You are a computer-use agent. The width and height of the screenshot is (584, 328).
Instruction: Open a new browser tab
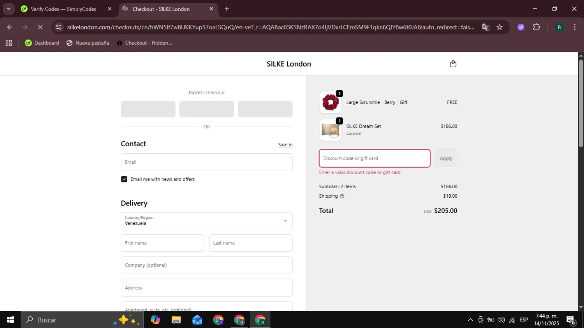click(227, 9)
